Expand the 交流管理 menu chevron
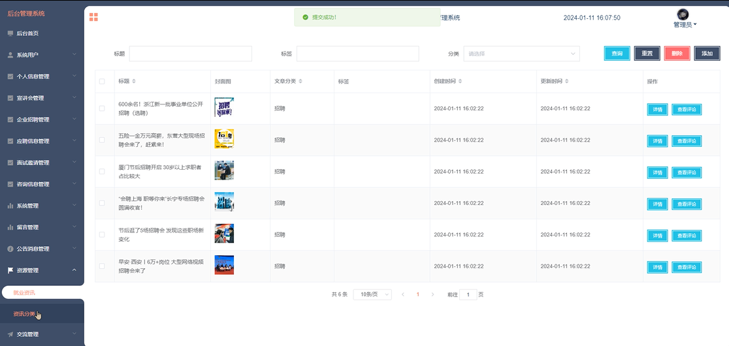 point(74,334)
